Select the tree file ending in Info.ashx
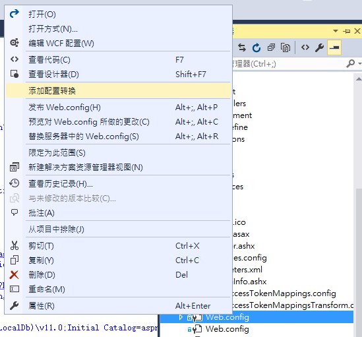 coord(250,282)
